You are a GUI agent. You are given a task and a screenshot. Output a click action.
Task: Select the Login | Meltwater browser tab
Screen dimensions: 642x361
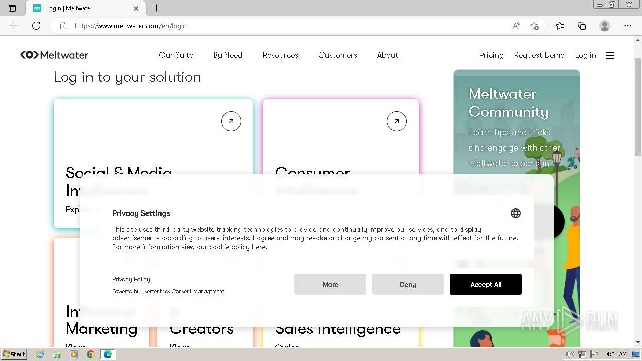pos(85,8)
